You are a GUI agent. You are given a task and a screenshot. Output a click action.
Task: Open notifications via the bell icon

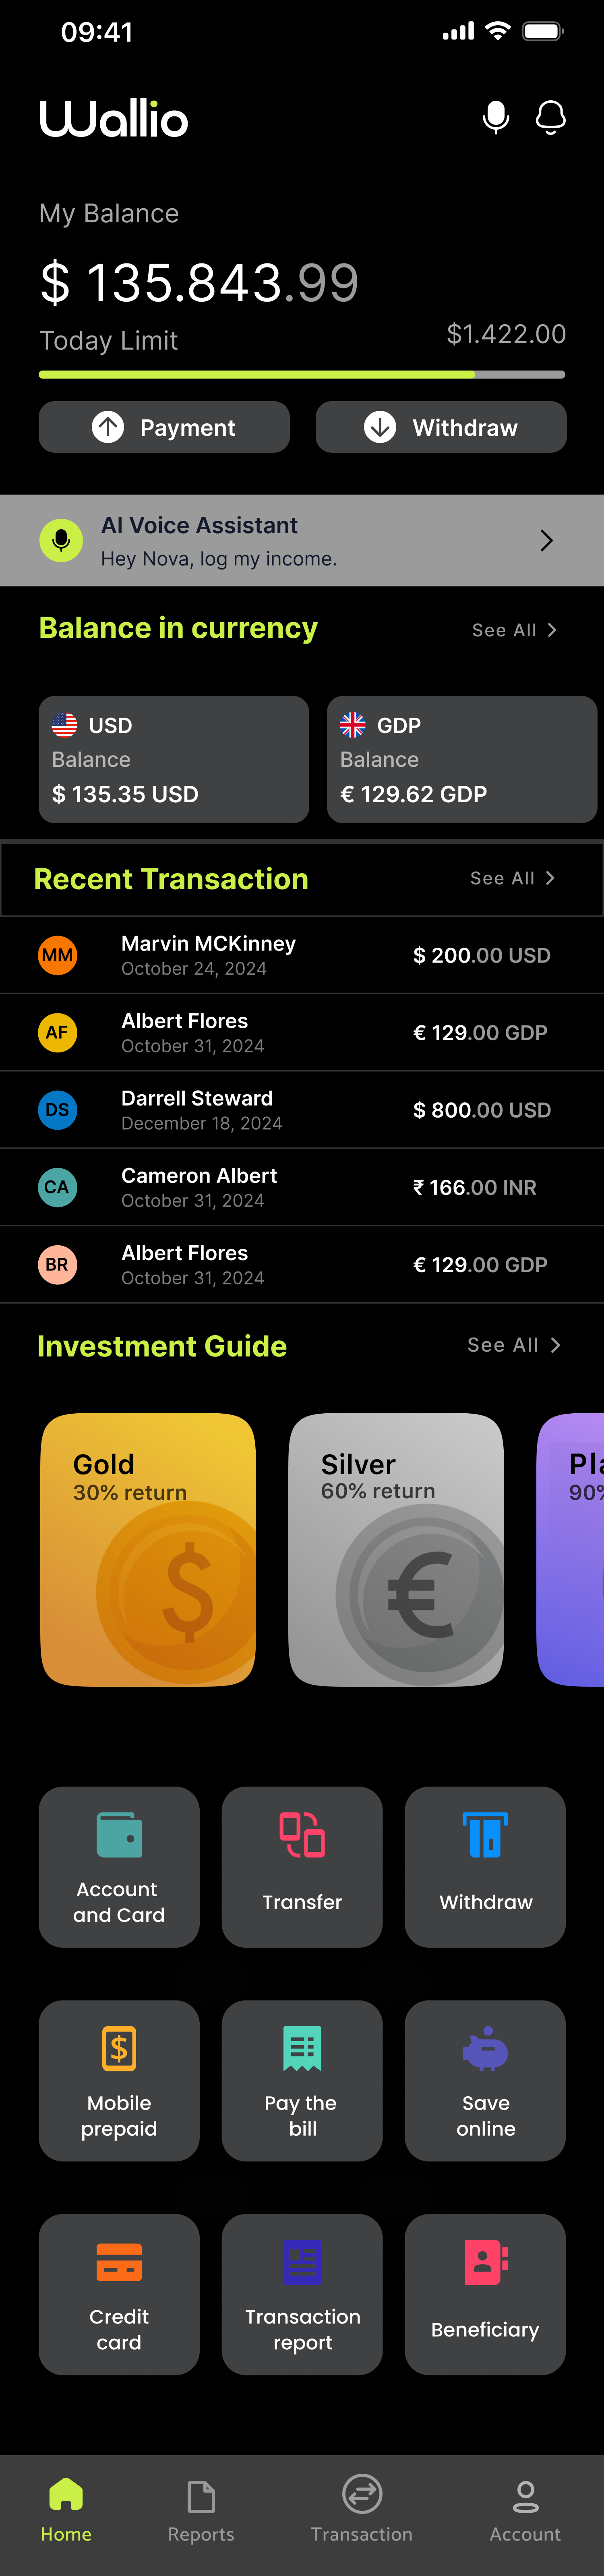pyautogui.click(x=551, y=117)
